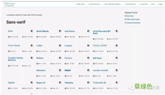Image resolution: width=165 pixels, height=95 pixels.
Task: Copy the Arial Rounded MT Bold stack
Action: (117, 31)
